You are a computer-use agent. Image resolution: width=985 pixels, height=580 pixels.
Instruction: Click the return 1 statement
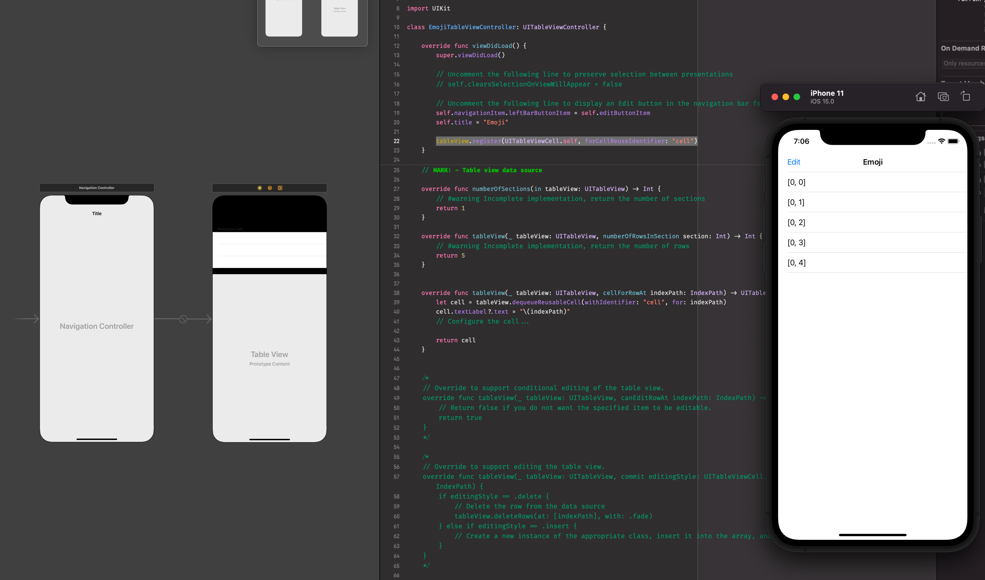click(x=450, y=208)
